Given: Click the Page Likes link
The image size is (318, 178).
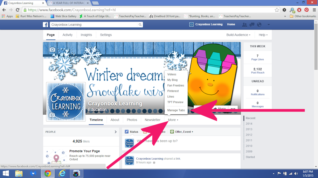Looking at the screenshot, I should click(x=258, y=60).
